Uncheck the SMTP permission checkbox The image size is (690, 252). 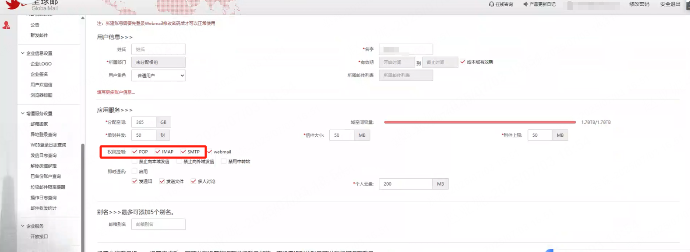[x=183, y=152]
